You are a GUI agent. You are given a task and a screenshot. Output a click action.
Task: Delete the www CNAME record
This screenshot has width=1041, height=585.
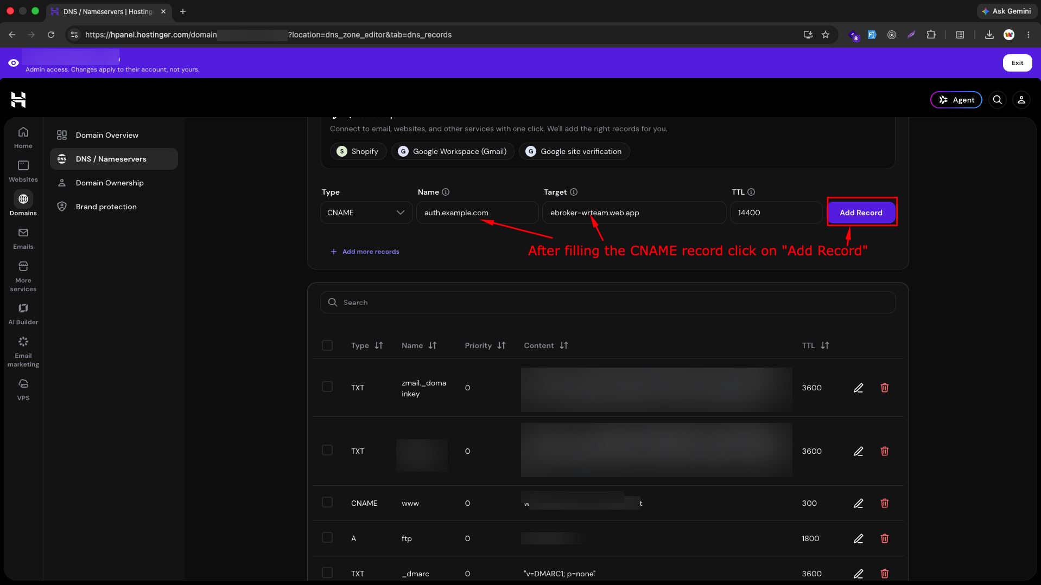coord(885,503)
